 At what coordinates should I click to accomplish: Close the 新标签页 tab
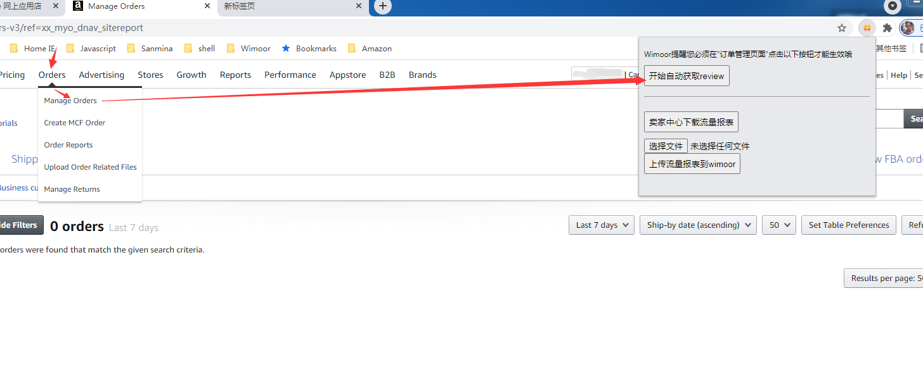pos(359,6)
